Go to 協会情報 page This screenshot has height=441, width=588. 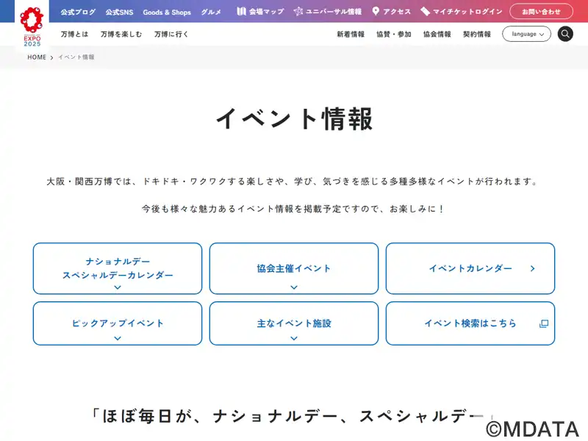437,34
